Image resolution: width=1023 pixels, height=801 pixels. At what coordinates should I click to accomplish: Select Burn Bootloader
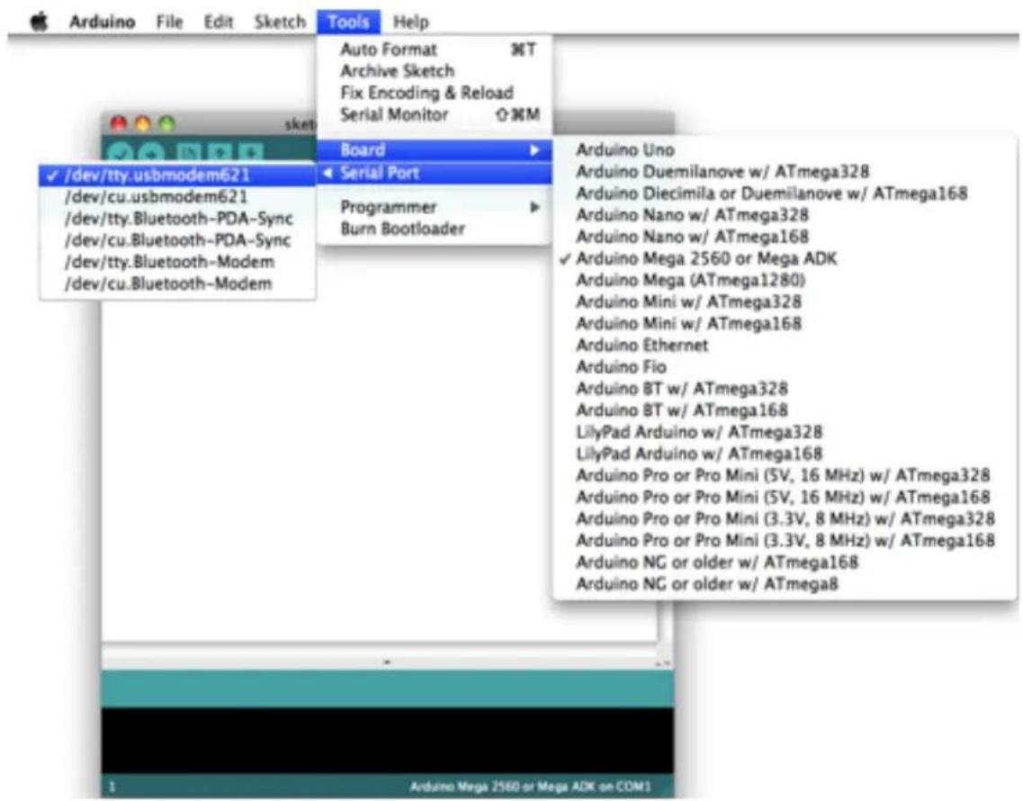tap(435, 229)
